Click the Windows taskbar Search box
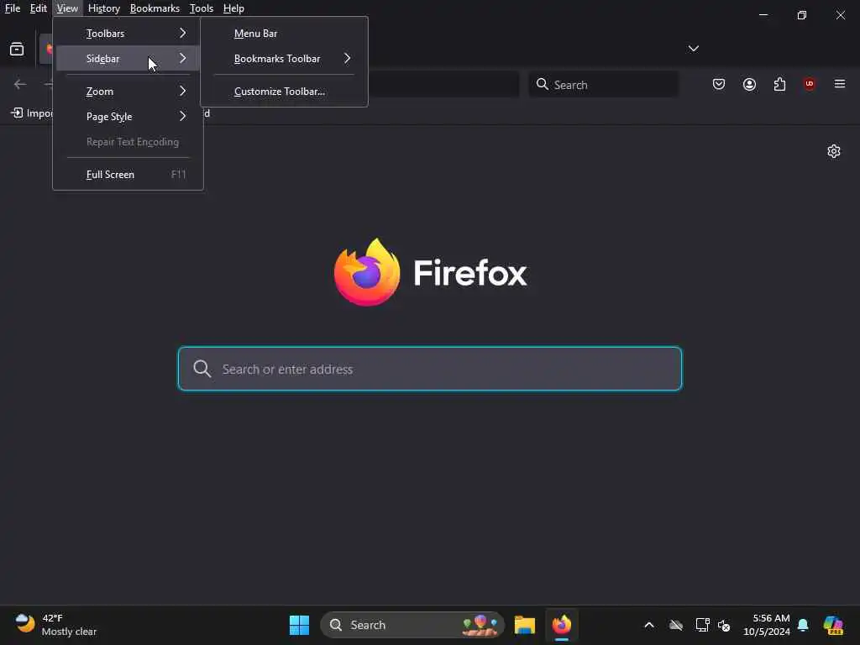This screenshot has height=645, width=860. (x=412, y=625)
